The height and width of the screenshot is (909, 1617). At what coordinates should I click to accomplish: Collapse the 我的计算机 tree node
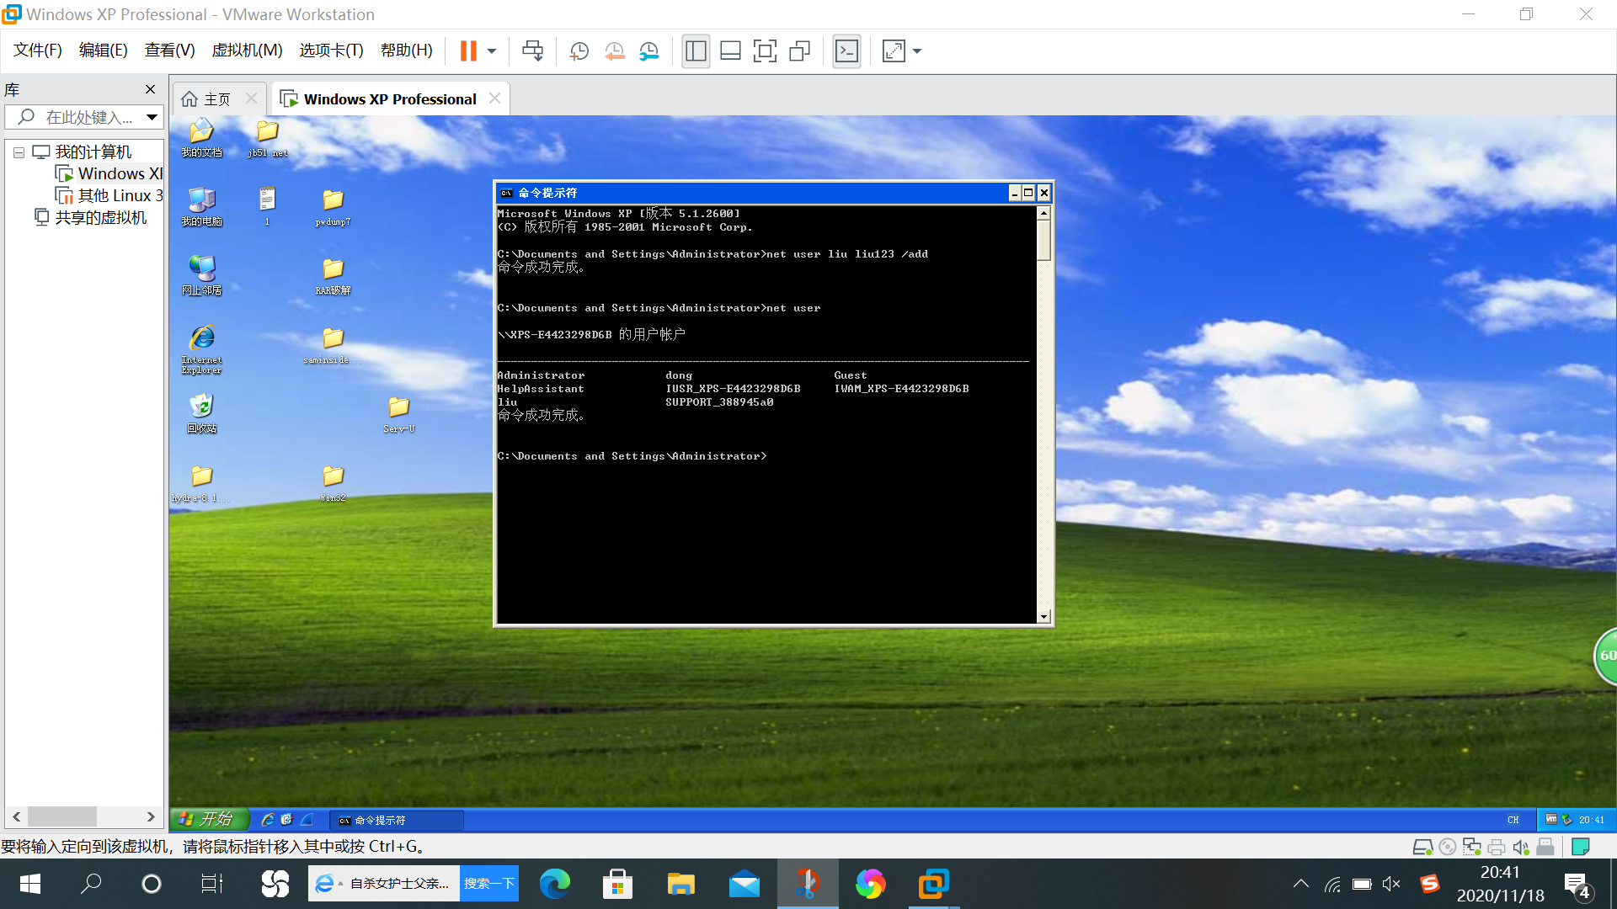point(19,152)
